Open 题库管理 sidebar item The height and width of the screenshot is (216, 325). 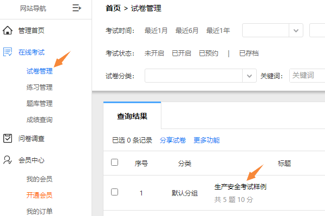click(x=40, y=103)
